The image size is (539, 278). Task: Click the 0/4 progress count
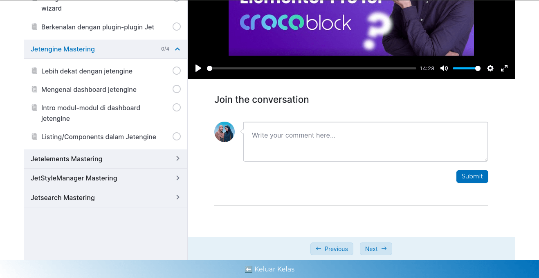tap(165, 49)
